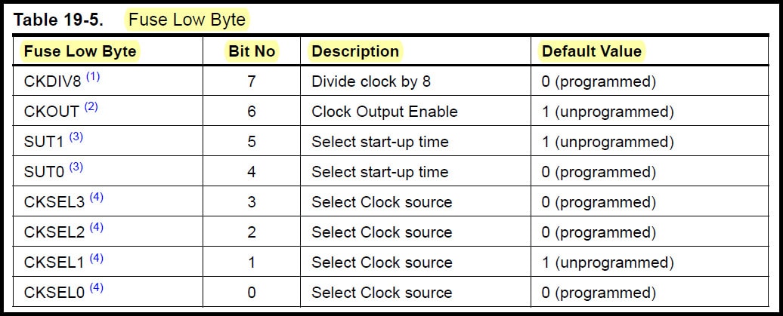Screen dimensions: 783x316
Task: Open footnote 1 link beside CKDIV8
Action: pos(92,77)
